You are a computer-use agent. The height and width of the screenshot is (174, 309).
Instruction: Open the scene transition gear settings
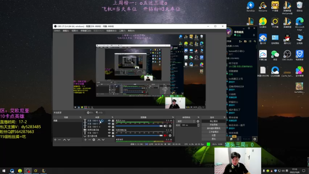click(x=198, y=121)
